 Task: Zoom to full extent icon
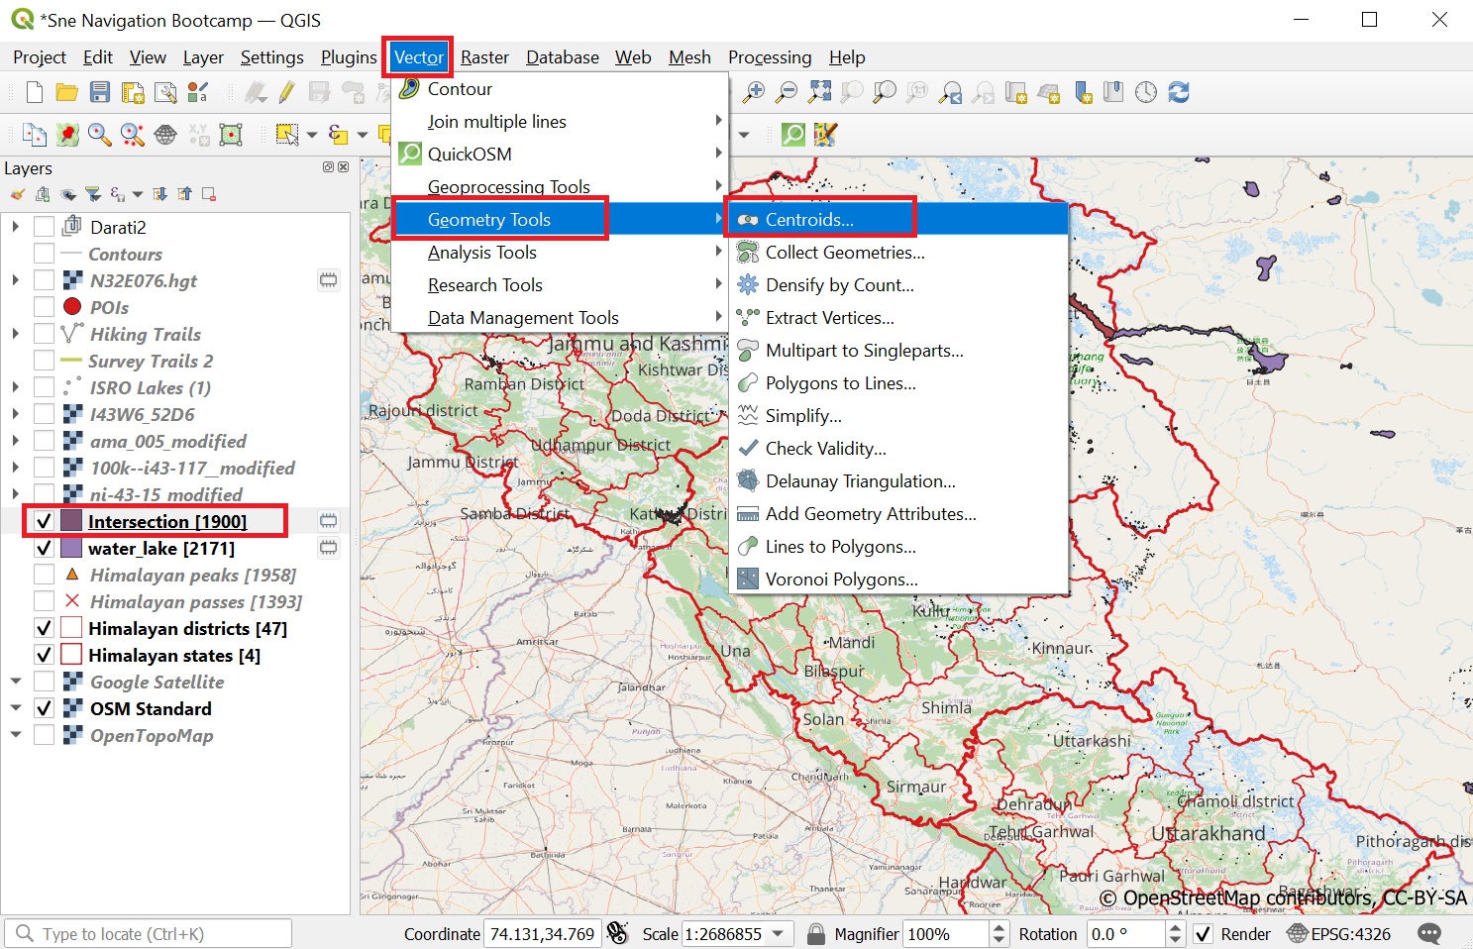(x=819, y=93)
